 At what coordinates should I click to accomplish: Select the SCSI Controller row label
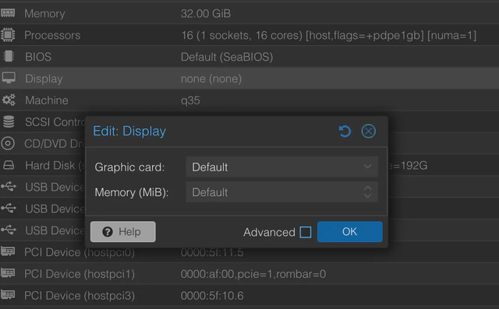[55, 122]
